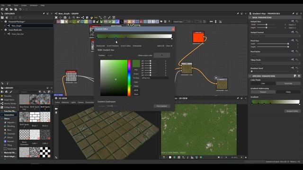Pin the Properties panel

(x=293, y=14)
